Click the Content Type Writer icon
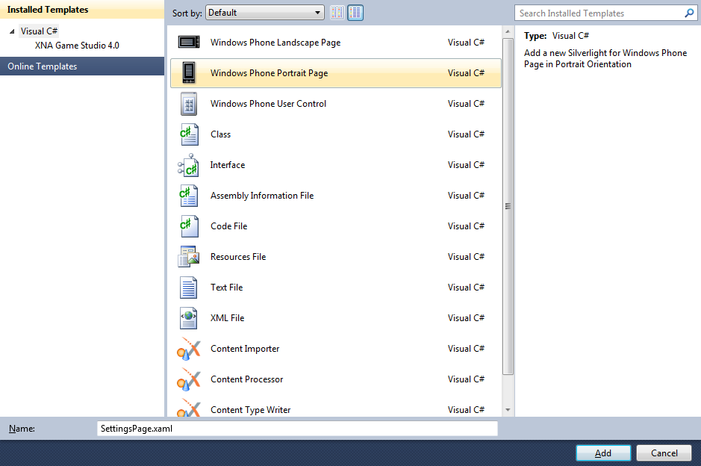The image size is (701, 466). pyautogui.click(x=189, y=408)
